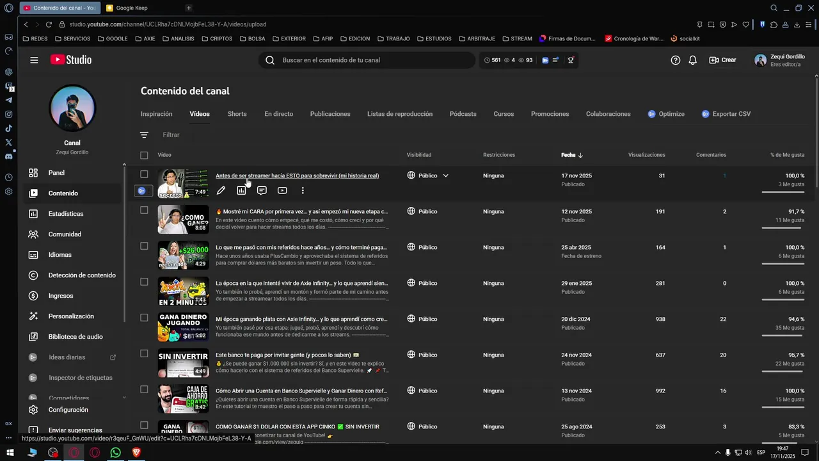Screen dimensions: 819x461
Task: Click like-ratio bar of 'Mi época ganando plata' video
Action: pyautogui.click(x=783, y=335)
